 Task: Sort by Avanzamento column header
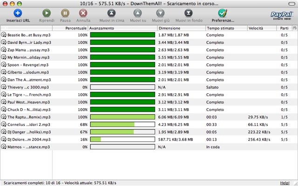tap(122, 28)
